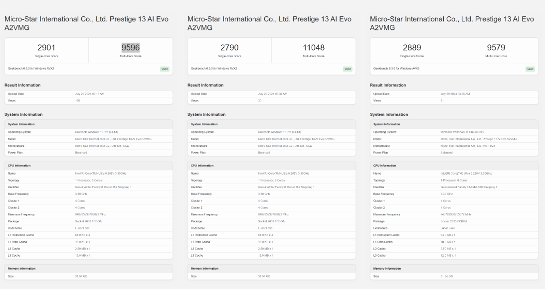Click the CPU Information table header in the 2889 result
545x289 pixels.
tap(454, 166)
